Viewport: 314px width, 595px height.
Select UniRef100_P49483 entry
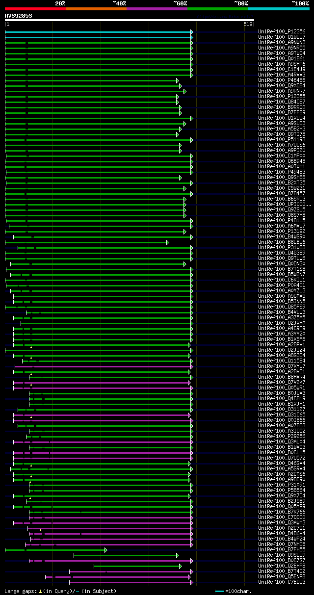[282, 172]
